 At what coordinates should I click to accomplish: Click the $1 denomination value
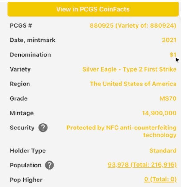(x=173, y=54)
